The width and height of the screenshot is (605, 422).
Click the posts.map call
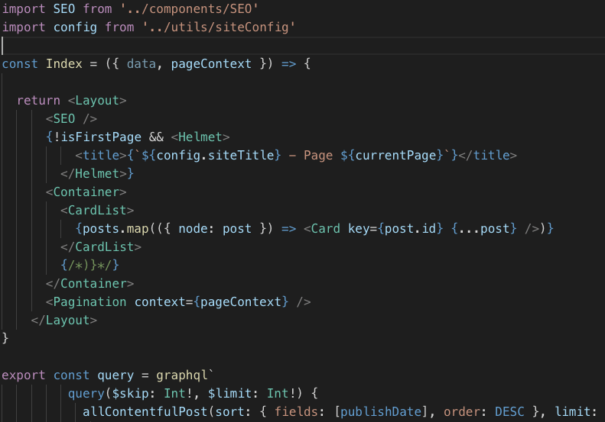[x=105, y=228]
